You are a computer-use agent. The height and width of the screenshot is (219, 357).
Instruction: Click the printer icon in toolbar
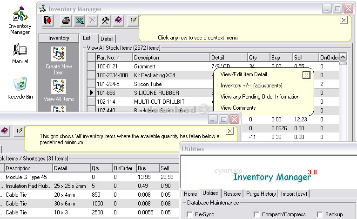[x=66, y=20]
